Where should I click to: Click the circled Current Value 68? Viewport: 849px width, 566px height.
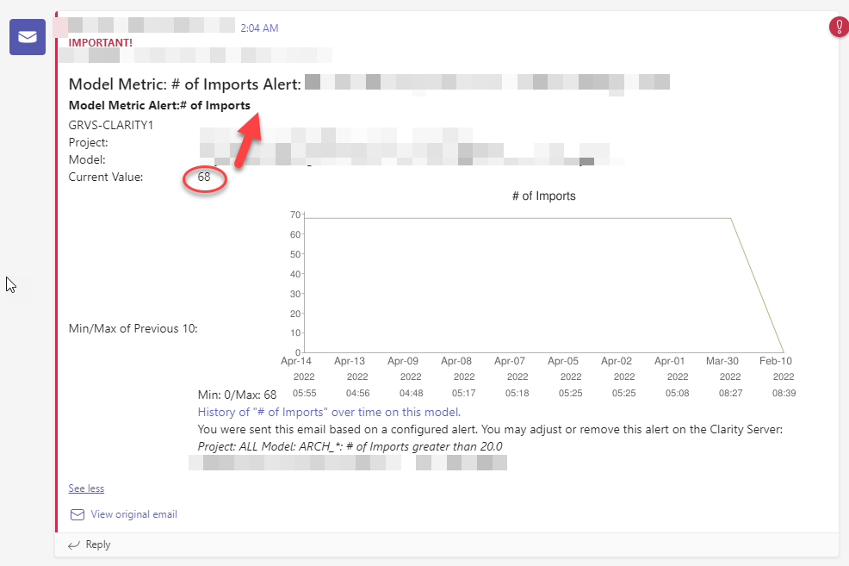[x=204, y=177]
